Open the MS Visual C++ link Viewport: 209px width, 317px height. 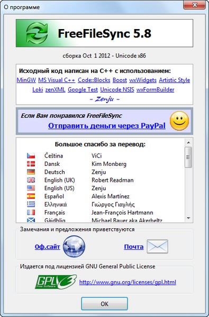pos(57,80)
